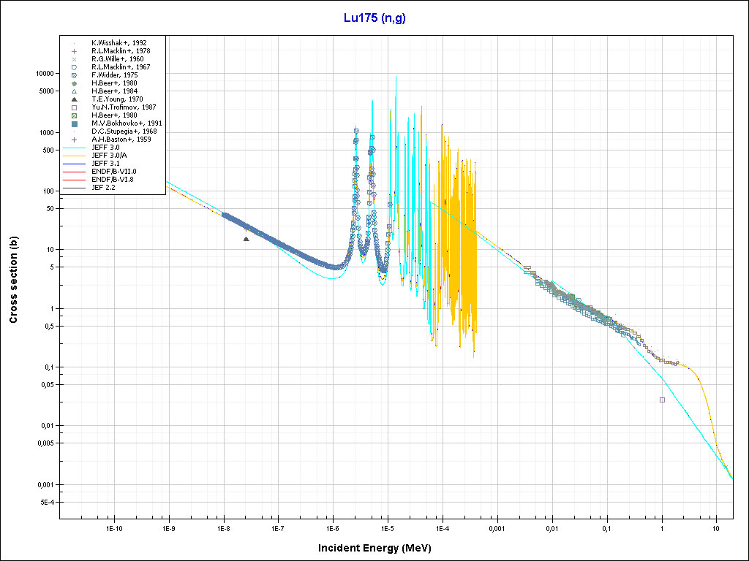Image resolution: width=749 pixels, height=561 pixels.
Task: Click the Yu.N.Trofimov, 1987 square marker icon
Action: (74, 107)
